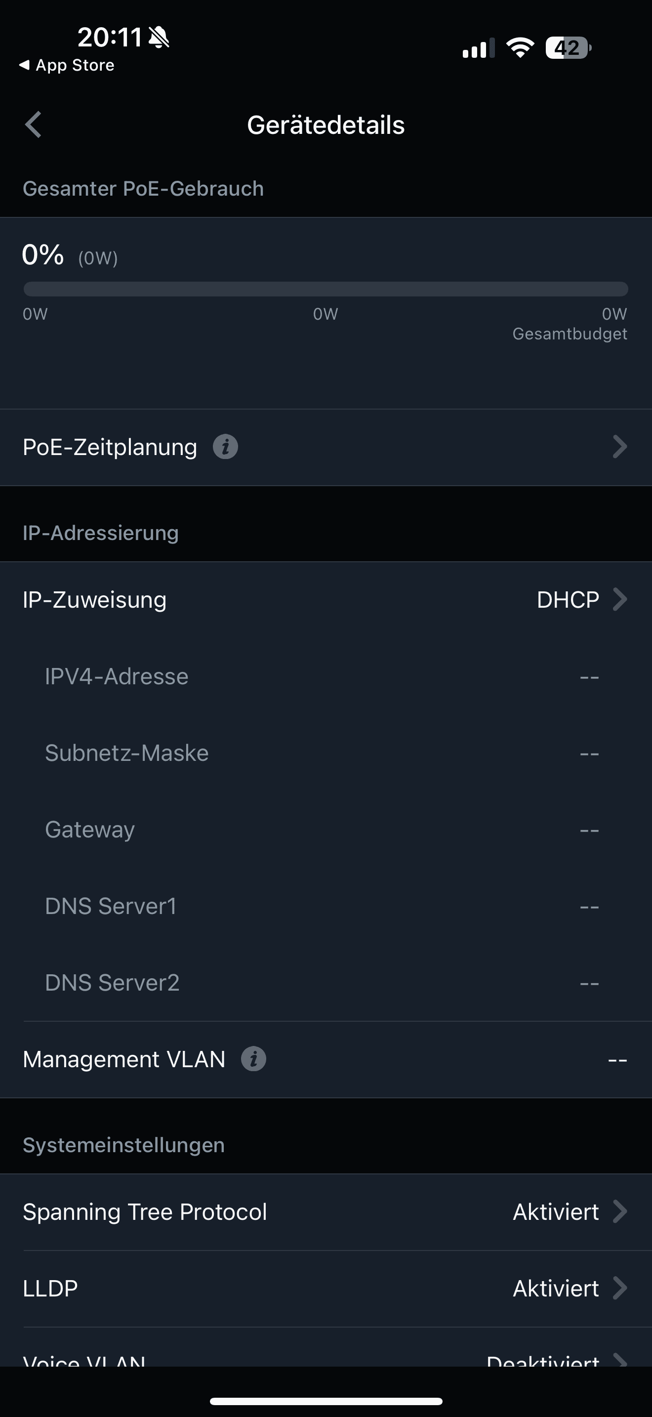Tap the cellular signal bars icon
Image resolution: width=652 pixels, height=1417 pixels.
point(478,48)
